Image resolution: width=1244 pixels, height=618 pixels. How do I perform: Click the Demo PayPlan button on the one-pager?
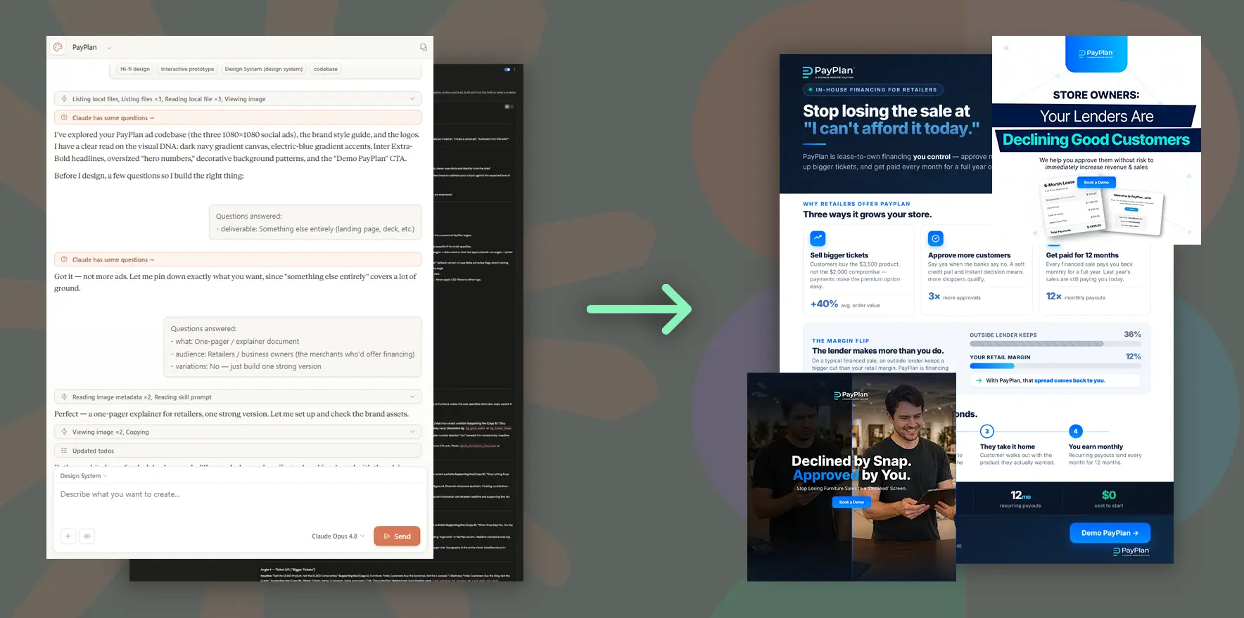tap(1110, 533)
